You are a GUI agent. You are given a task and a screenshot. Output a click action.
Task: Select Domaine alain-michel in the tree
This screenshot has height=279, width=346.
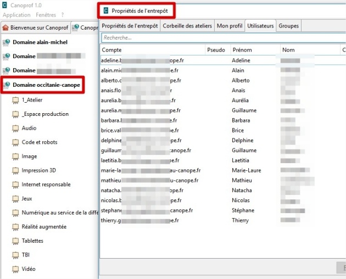tap(40, 42)
